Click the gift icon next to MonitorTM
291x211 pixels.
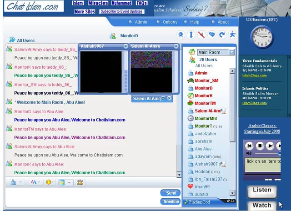[x=191, y=103]
